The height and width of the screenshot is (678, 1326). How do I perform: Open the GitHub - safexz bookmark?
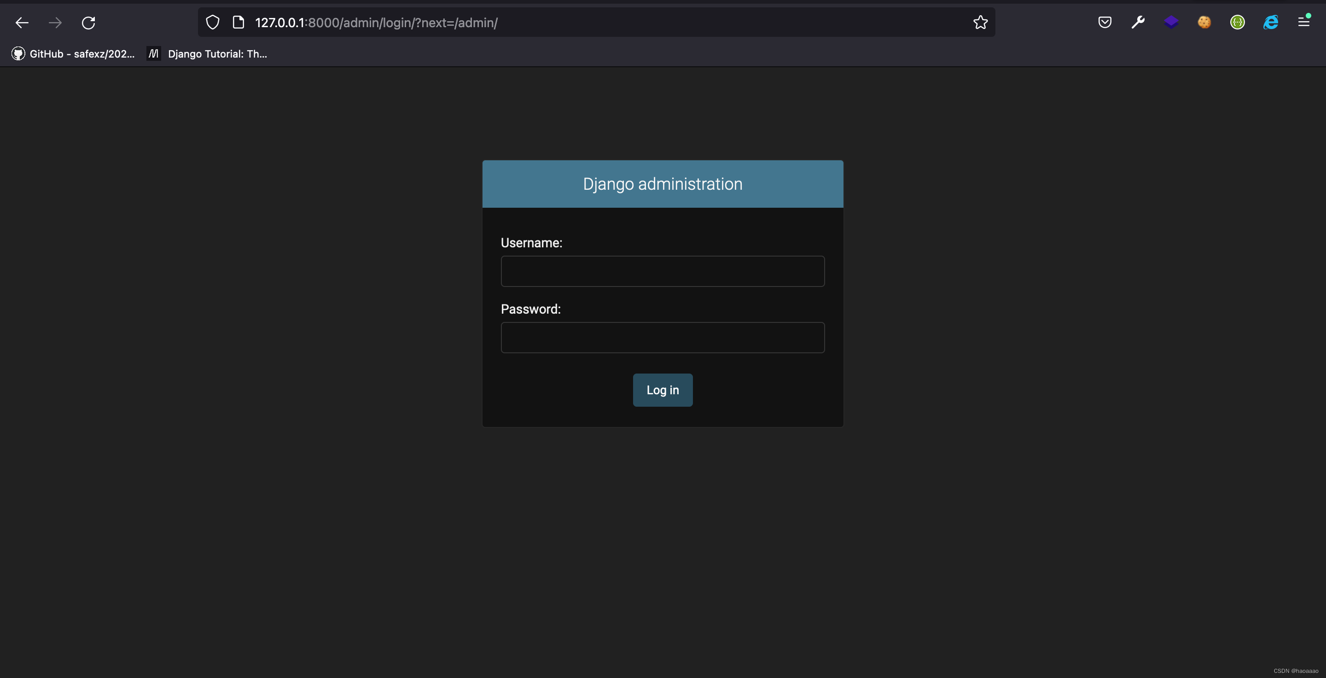(x=73, y=54)
